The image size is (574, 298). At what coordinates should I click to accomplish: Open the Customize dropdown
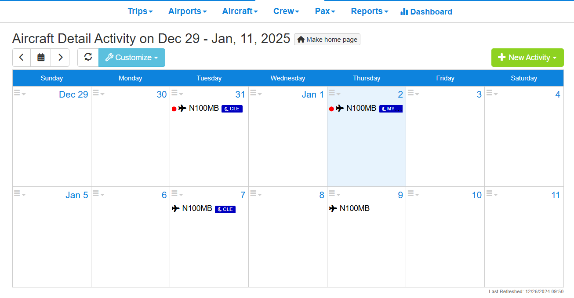(x=132, y=57)
